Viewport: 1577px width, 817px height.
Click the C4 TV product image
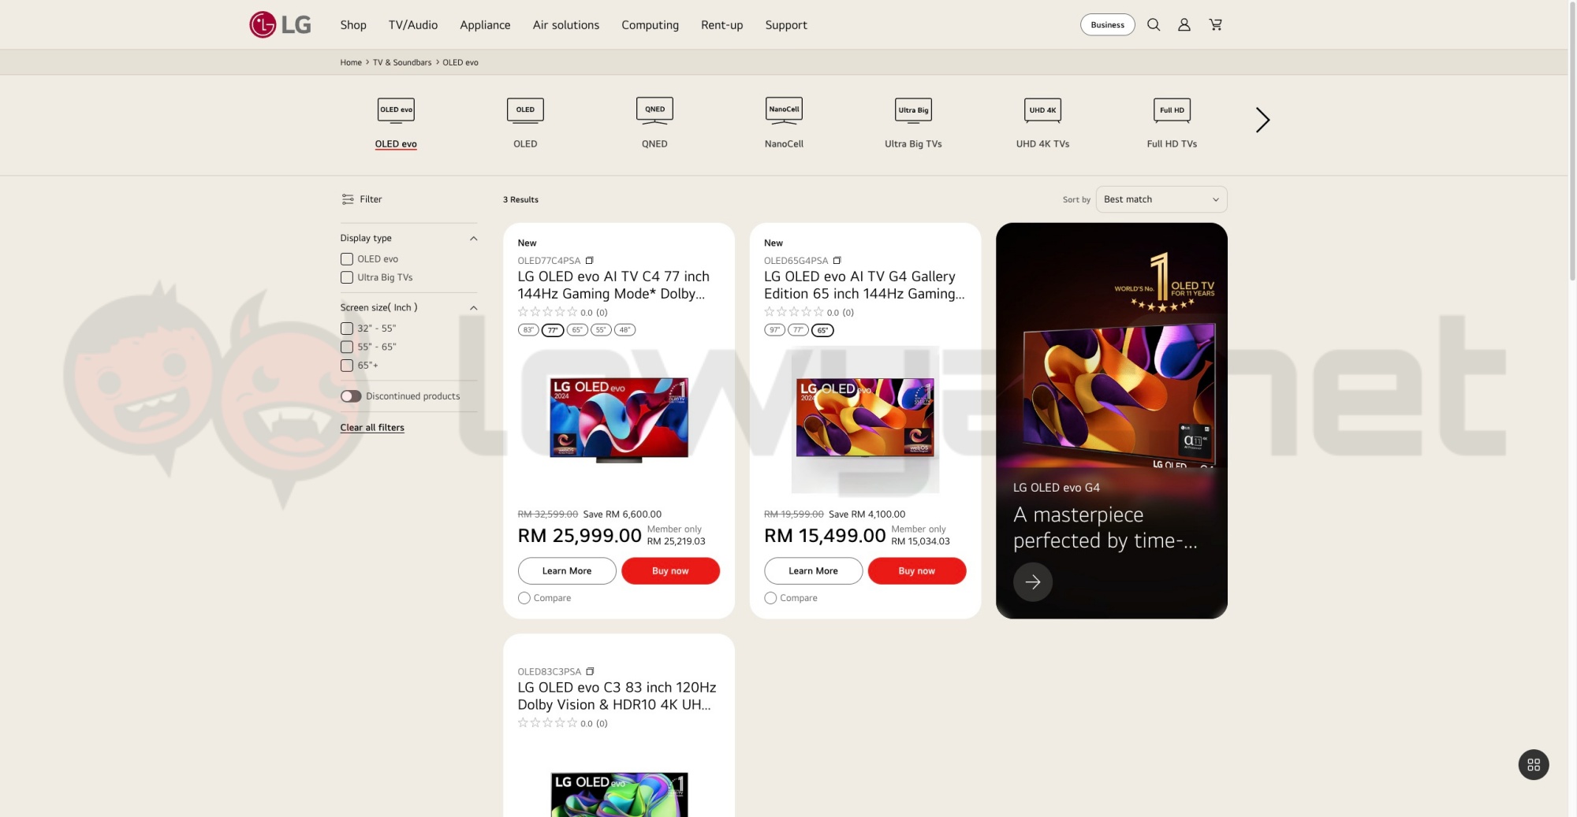[x=619, y=419]
